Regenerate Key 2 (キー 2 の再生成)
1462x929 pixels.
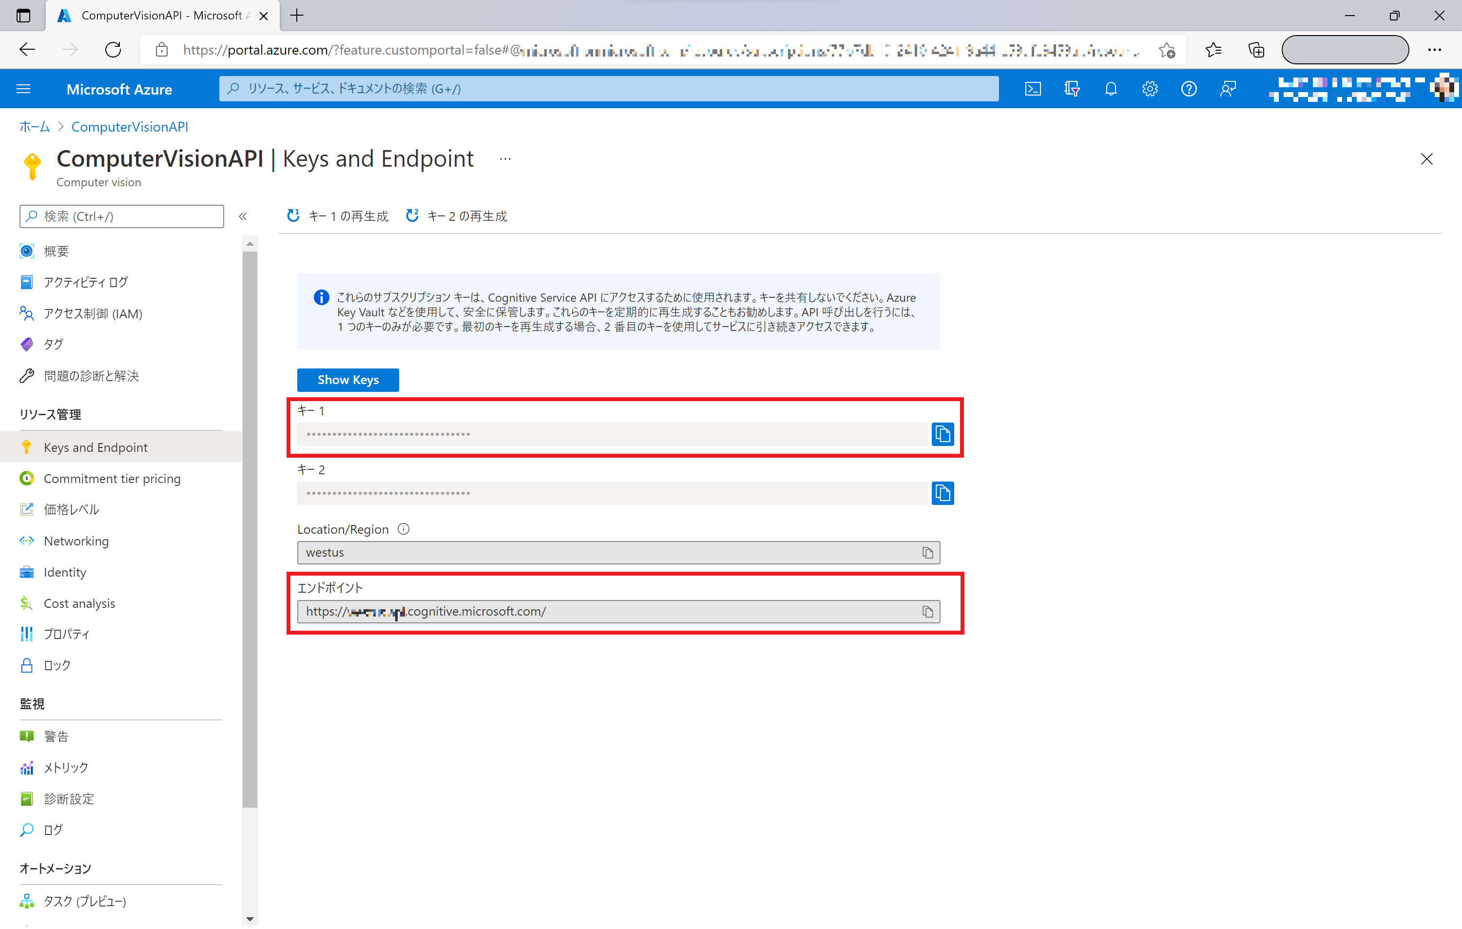(456, 216)
